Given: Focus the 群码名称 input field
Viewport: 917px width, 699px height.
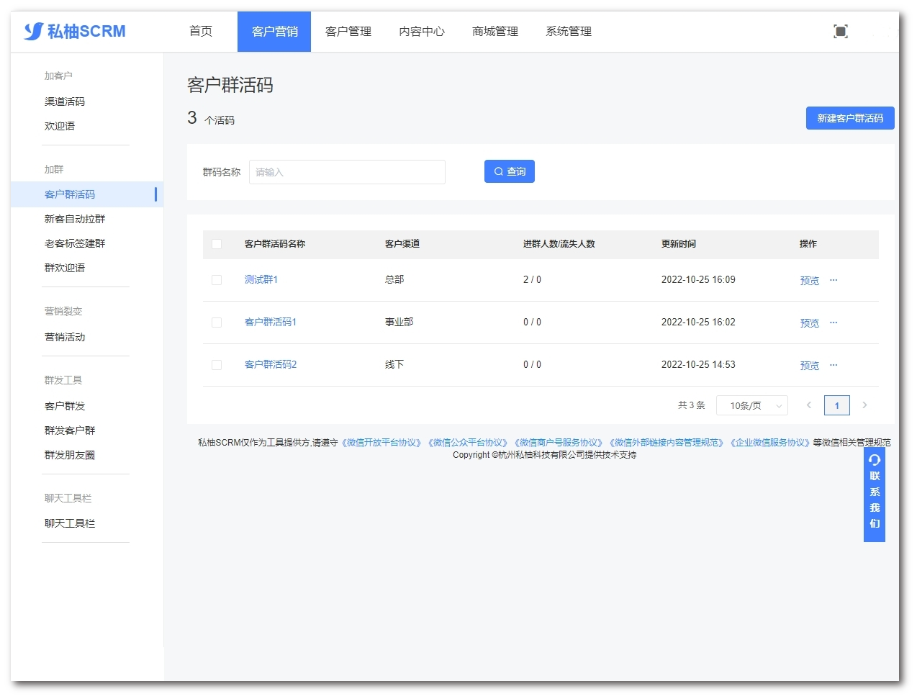Looking at the screenshot, I should pyautogui.click(x=347, y=172).
